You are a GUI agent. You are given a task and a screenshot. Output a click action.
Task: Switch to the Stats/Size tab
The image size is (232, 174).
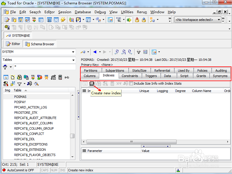pos(139,71)
